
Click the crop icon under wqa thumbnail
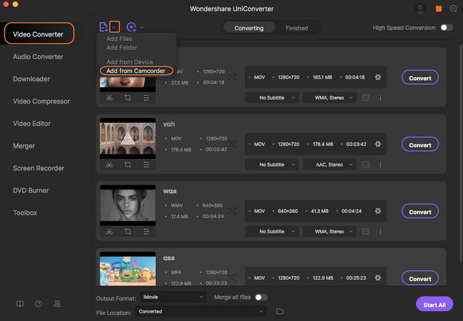pos(128,232)
